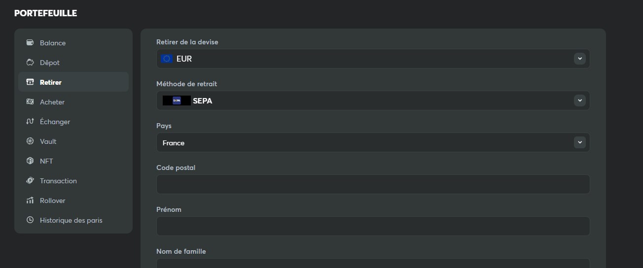The image size is (643, 268).
Task: Click the Vault safe icon
Action: pyautogui.click(x=30, y=141)
